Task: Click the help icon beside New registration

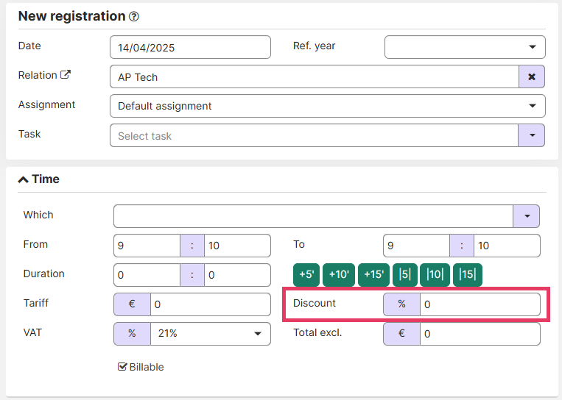Action: 133,16
